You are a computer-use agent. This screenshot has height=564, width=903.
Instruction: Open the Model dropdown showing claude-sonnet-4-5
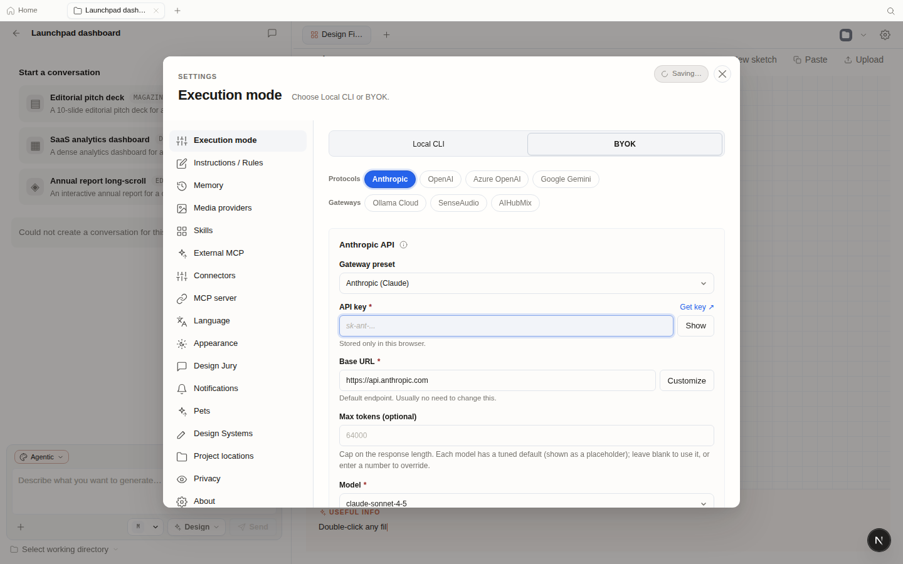point(527,501)
